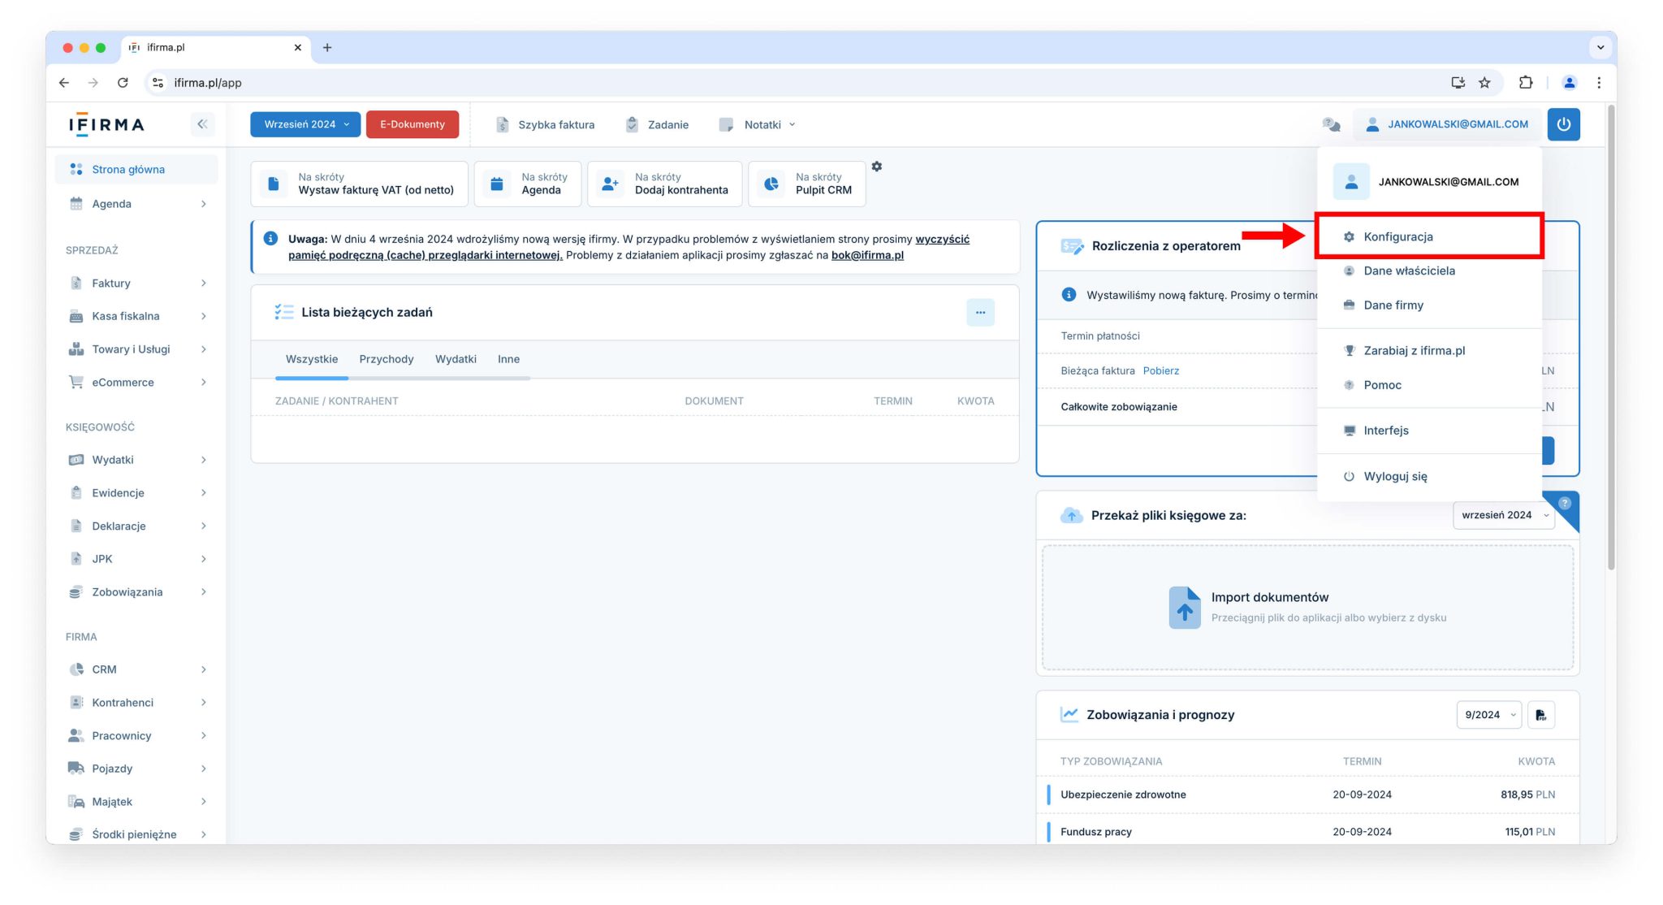The image size is (1663, 905).
Task: Click the bok@ifirma.pl email link
Action: coord(867,255)
